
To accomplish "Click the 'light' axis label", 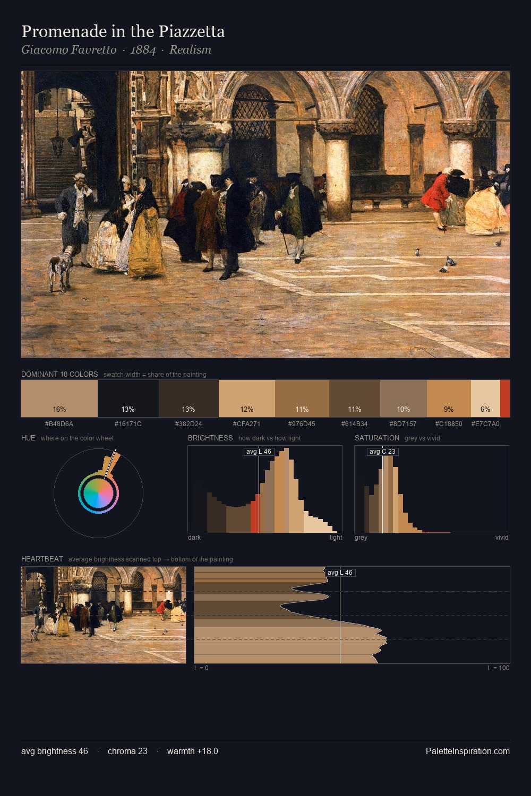I will pos(336,538).
